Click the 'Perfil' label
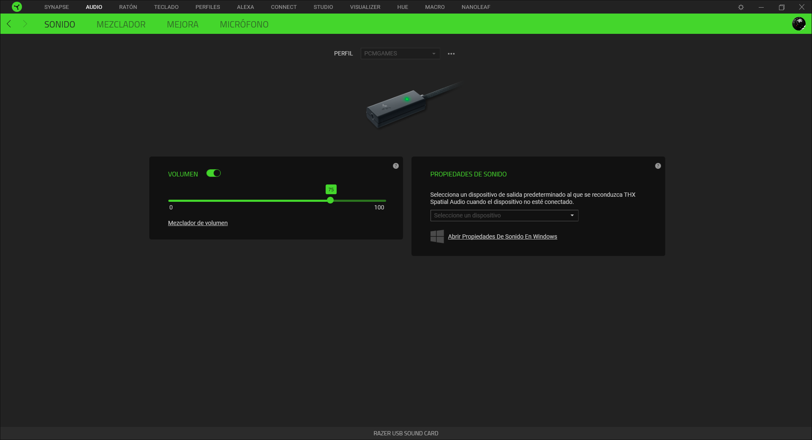812x440 pixels. coord(343,54)
